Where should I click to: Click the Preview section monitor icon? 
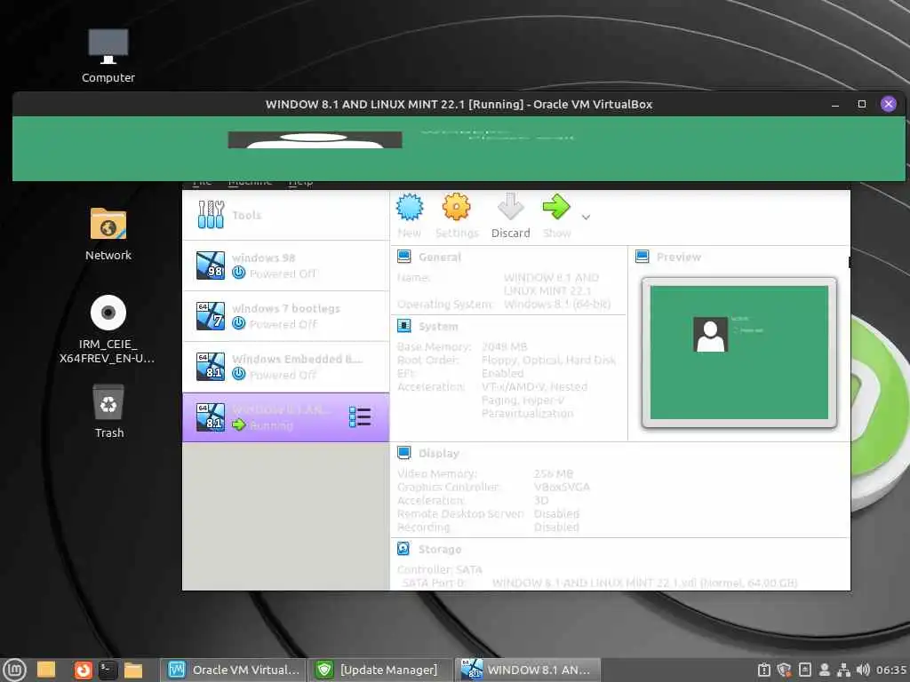click(642, 257)
